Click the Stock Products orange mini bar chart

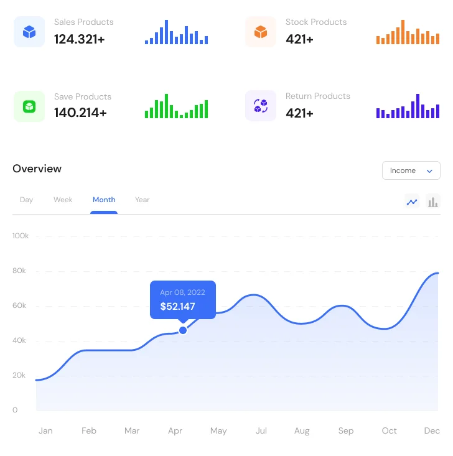[x=408, y=32]
